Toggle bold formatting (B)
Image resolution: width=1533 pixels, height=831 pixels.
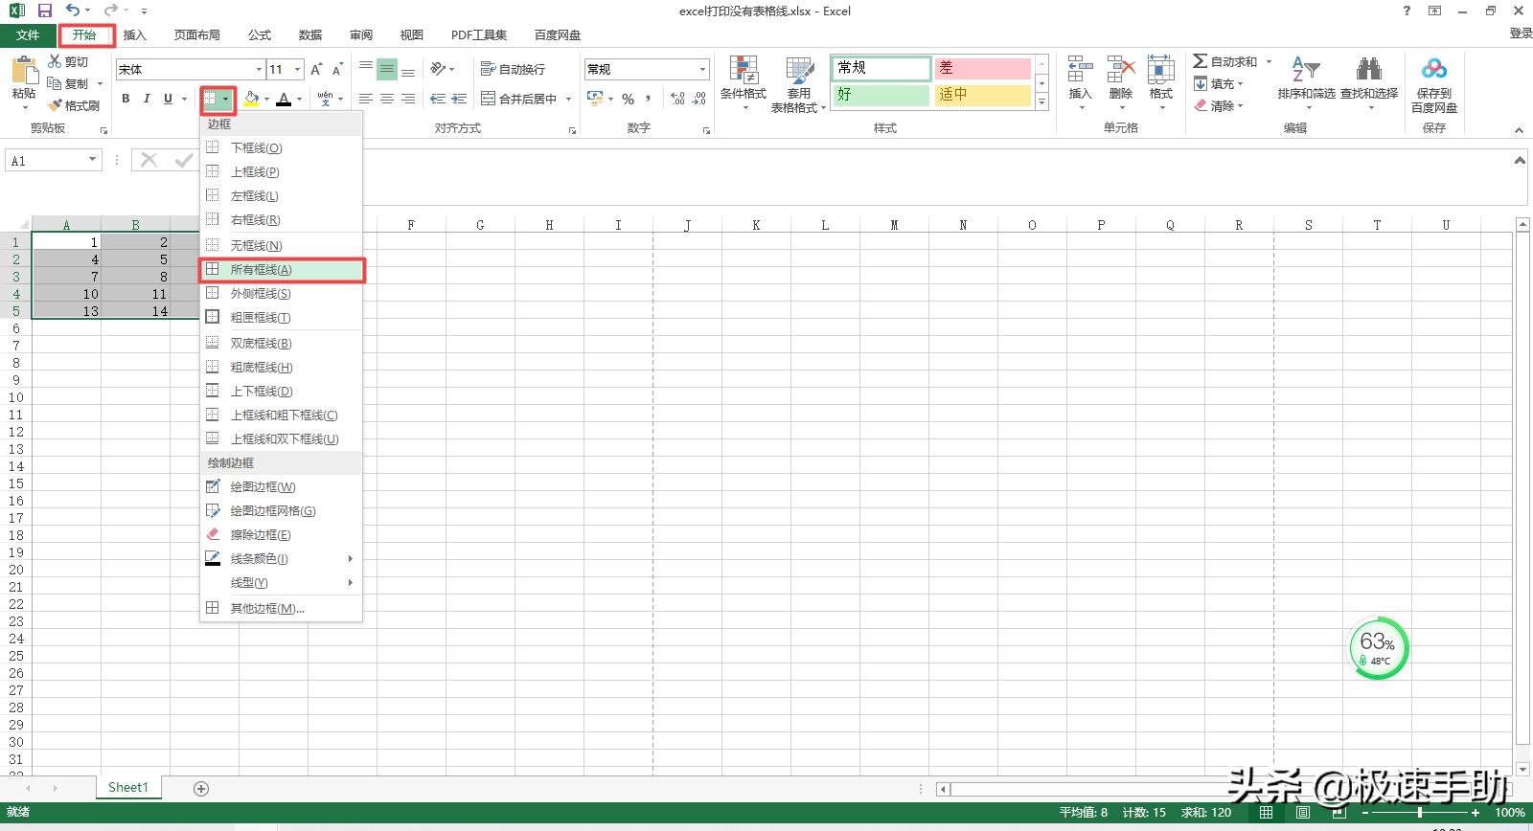pyautogui.click(x=126, y=99)
